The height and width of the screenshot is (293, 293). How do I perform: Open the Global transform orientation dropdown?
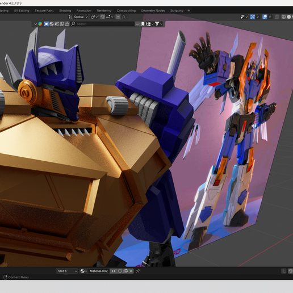[x=78, y=17]
